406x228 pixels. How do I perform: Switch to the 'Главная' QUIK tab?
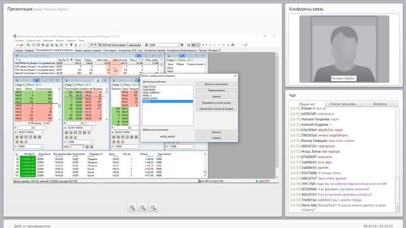tap(18, 51)
